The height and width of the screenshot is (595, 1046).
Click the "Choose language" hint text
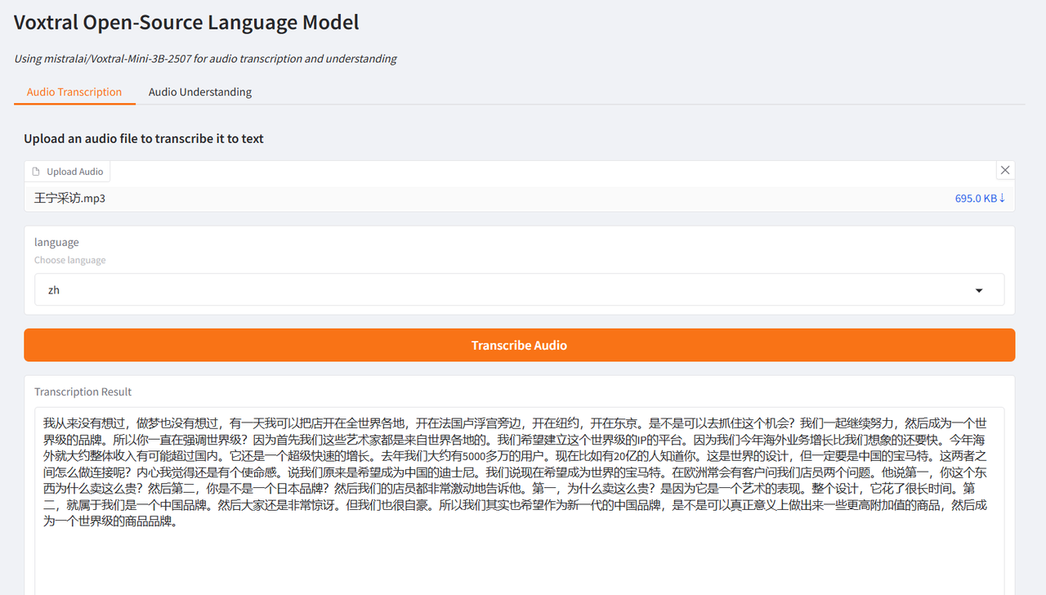pyautogui.click(x=69, y=260)
